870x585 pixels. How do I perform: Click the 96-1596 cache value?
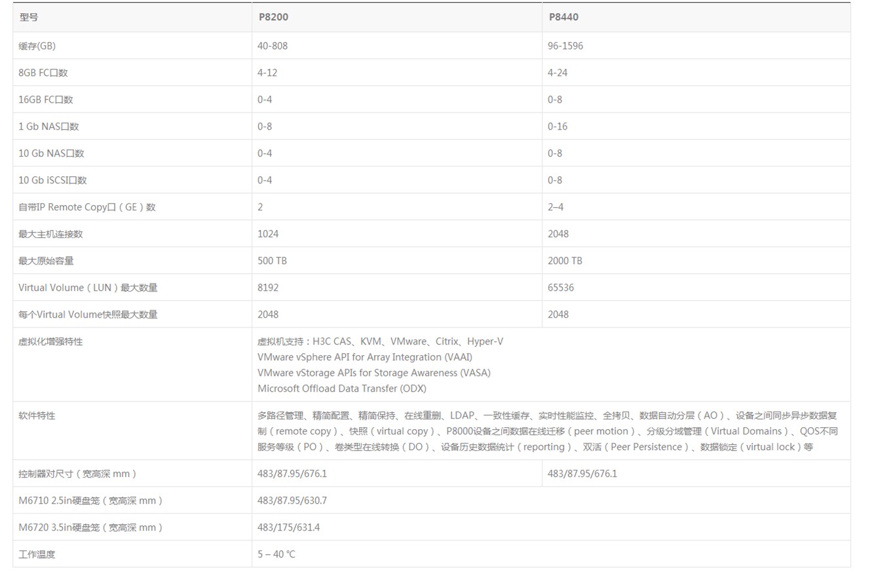(565, 46)
